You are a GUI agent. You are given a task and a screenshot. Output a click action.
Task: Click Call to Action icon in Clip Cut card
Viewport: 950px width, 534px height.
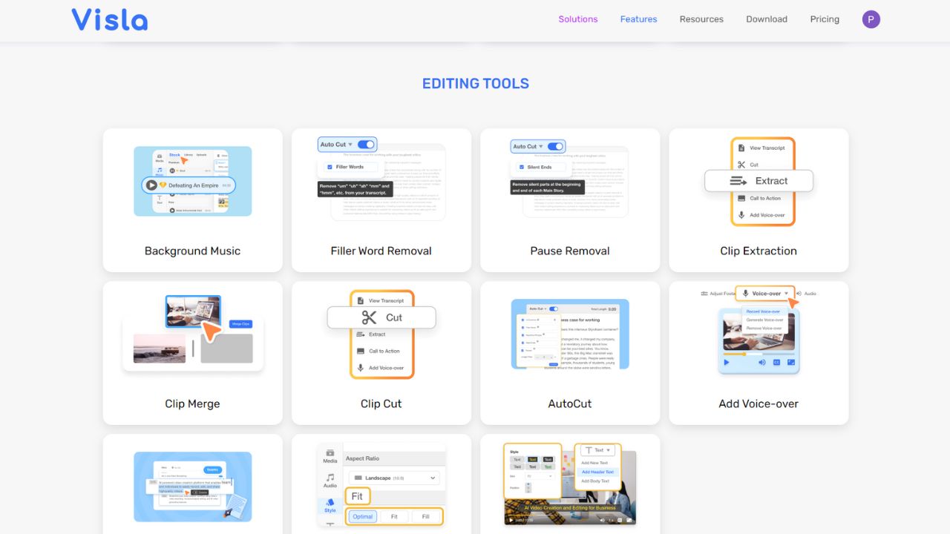tap(361, 351)
